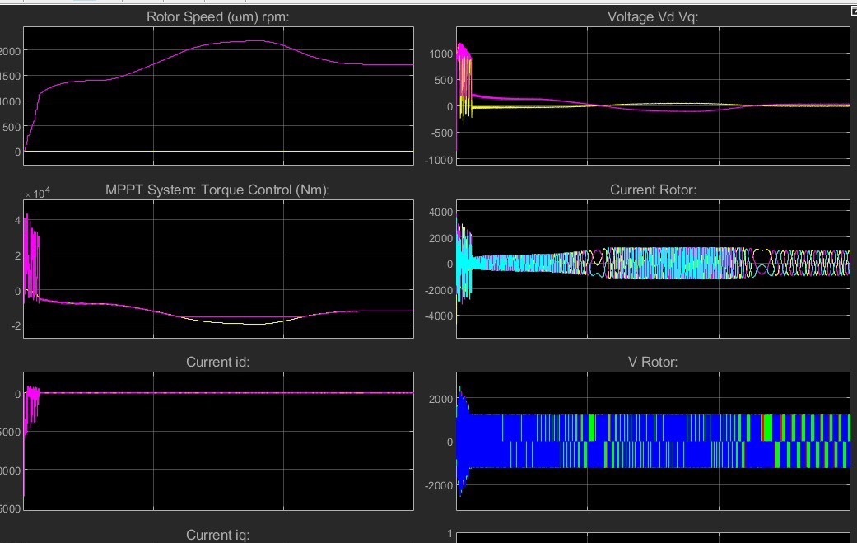Click the -2 tick on Torque Control axis

click(16, 326)
